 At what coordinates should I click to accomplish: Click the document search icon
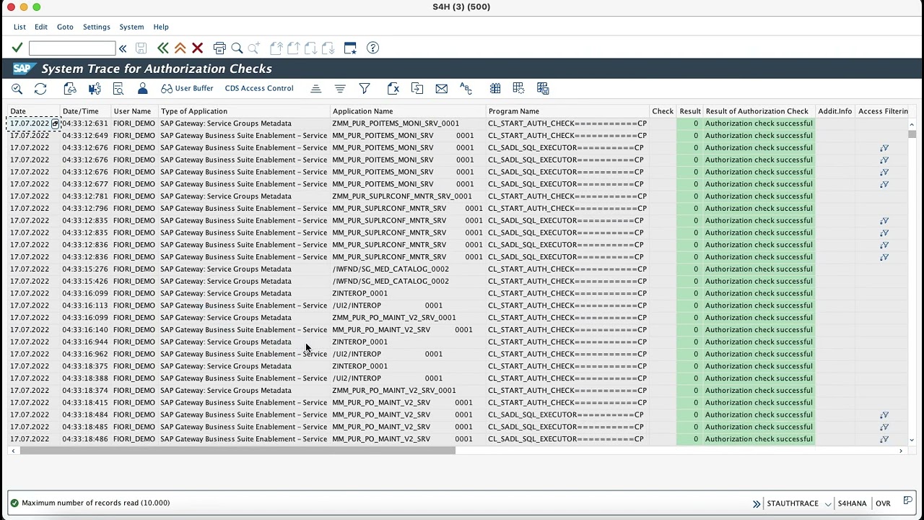(118, 89)
